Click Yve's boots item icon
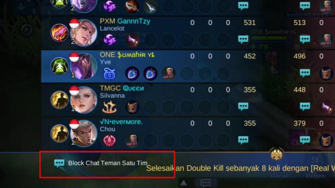Screen dimensions: 335x188 pyautogui.click(x=169, y=73)
